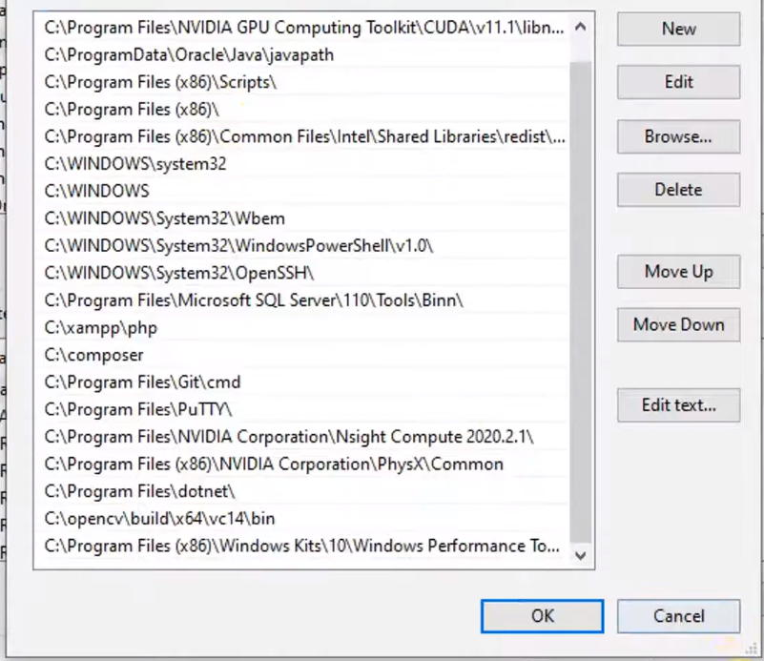
Task: Select C:\Program Files (x86)\Scripts\ entry
Action: [x=302, y=82]
